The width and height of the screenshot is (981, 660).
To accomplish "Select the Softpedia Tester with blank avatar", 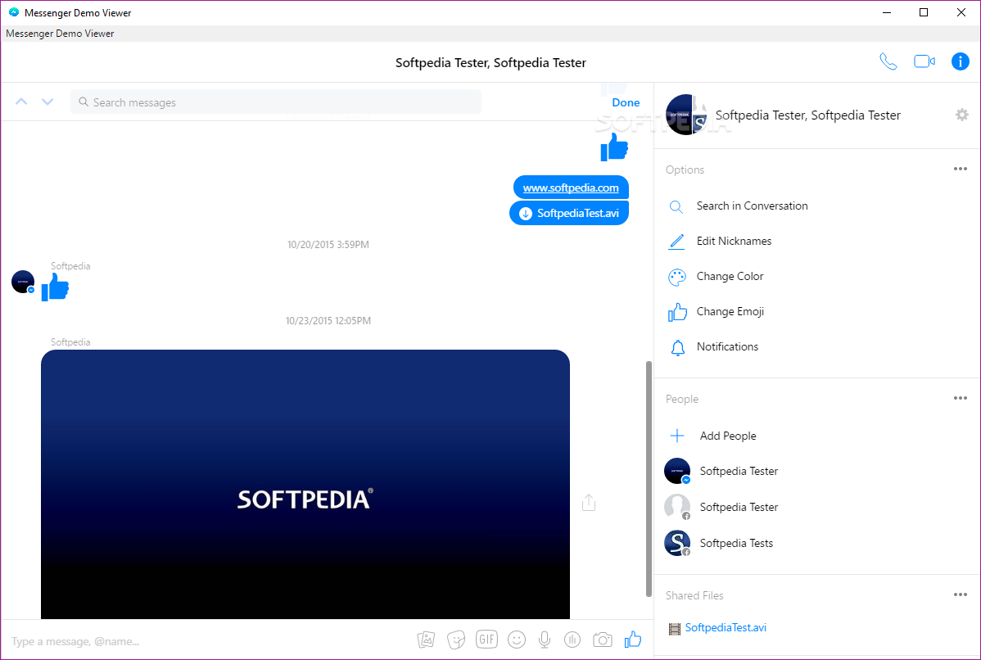I will click(x=739, y=507).
